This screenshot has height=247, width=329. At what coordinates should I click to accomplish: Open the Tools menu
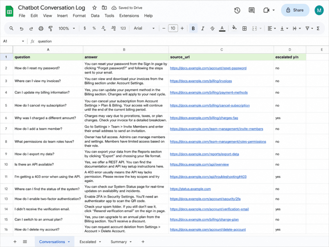coord(109,16)
